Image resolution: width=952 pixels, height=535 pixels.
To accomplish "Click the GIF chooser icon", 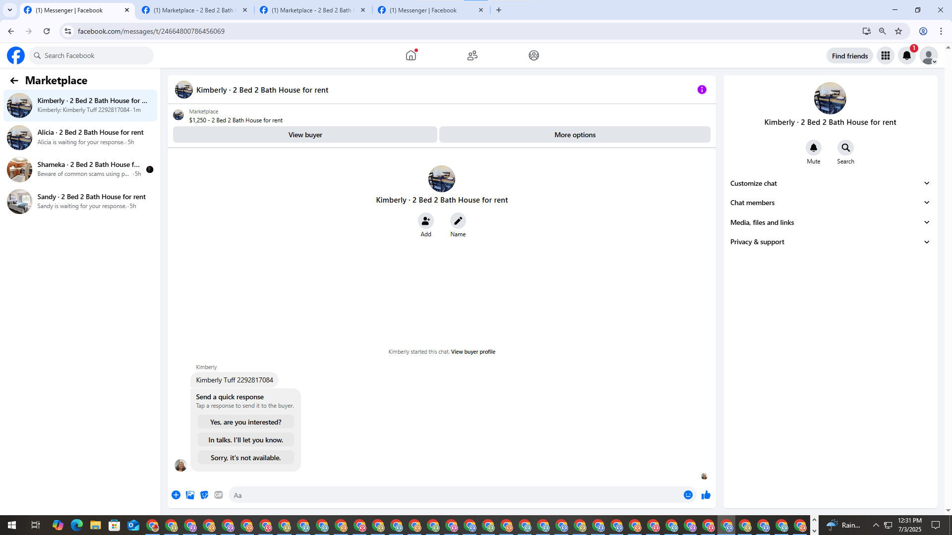I will 219,495.
